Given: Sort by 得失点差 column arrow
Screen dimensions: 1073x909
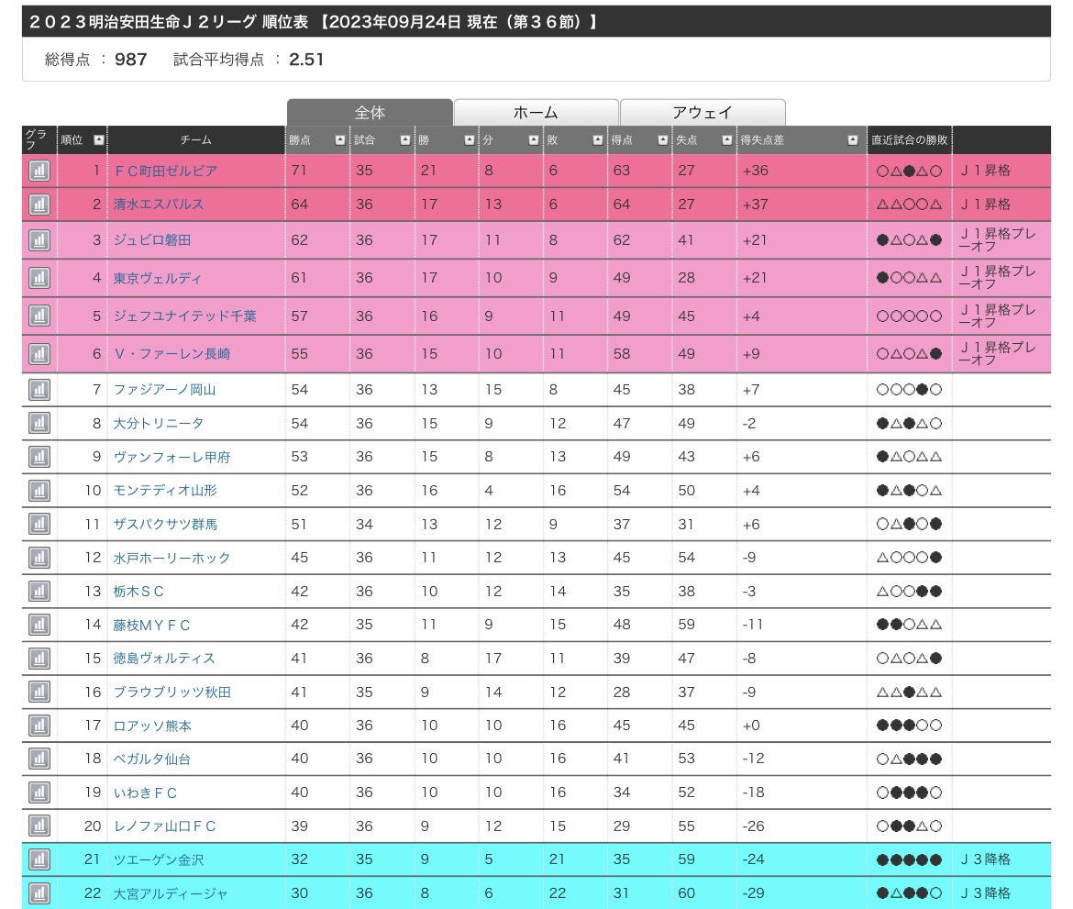Looking at the screenshot, I should coord(853,140).
